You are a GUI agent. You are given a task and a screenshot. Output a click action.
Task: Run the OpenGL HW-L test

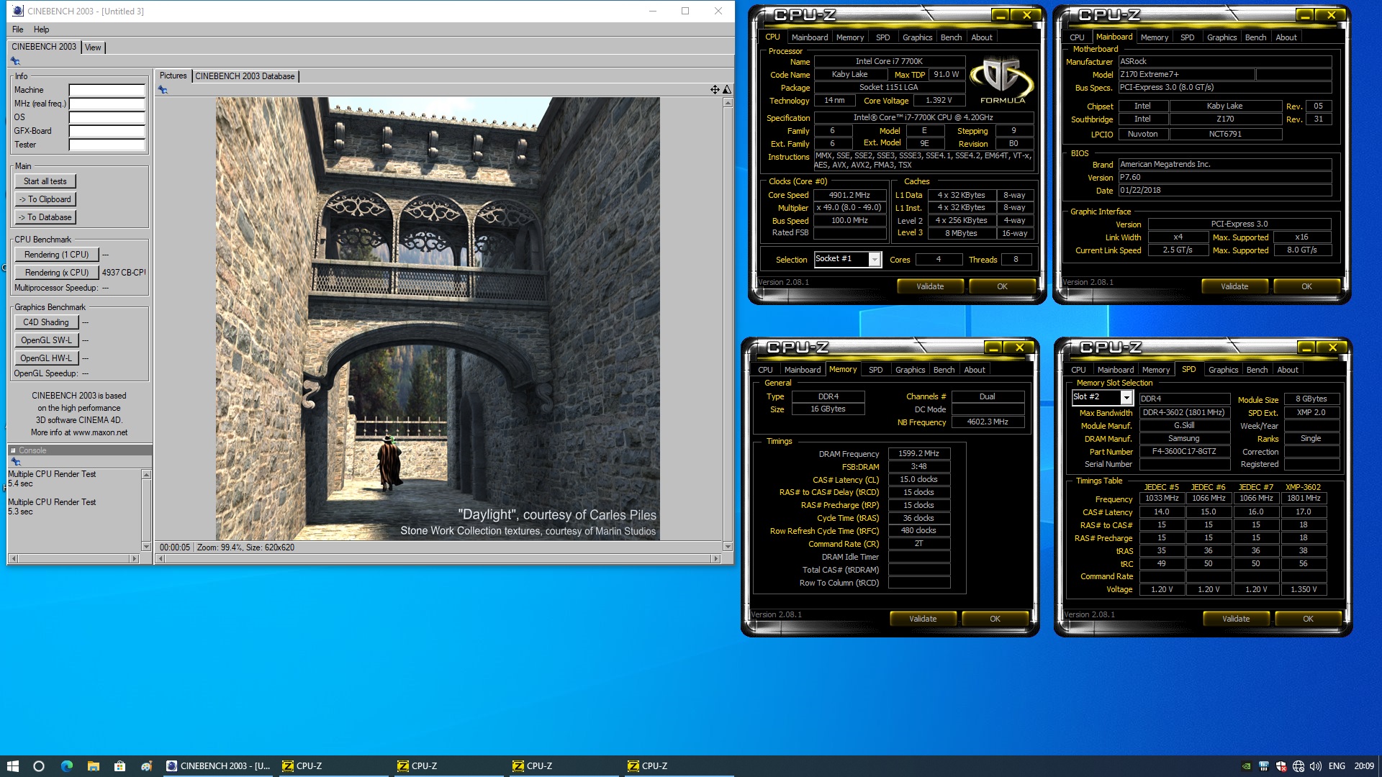[x=46, y=358]
